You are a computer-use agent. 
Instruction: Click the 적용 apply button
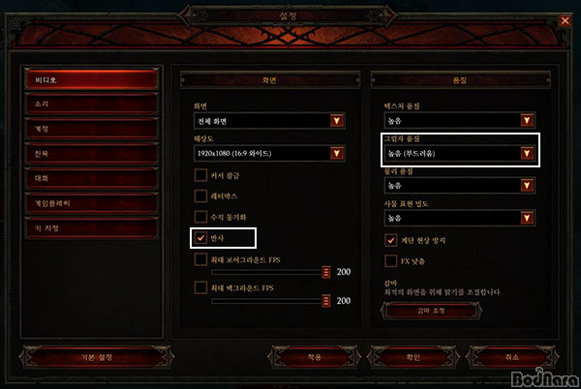314,357
